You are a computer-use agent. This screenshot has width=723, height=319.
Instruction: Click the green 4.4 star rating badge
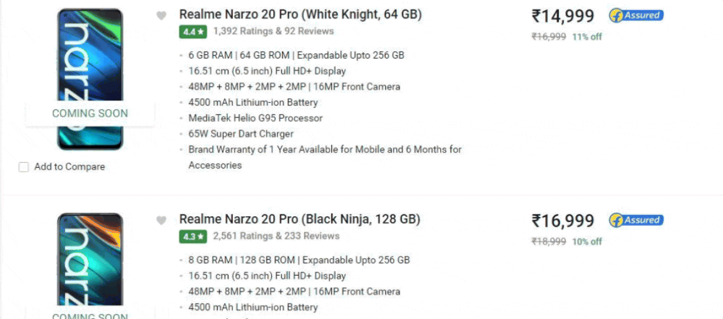(193, 31)
